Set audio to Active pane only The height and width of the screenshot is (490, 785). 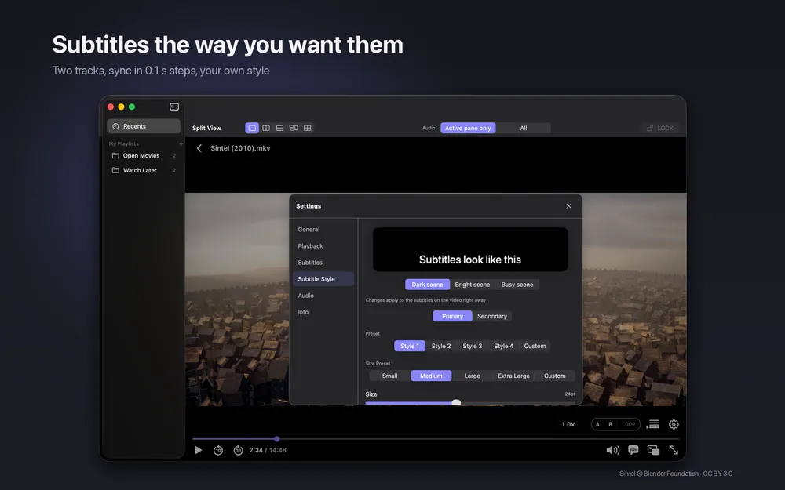468,128
